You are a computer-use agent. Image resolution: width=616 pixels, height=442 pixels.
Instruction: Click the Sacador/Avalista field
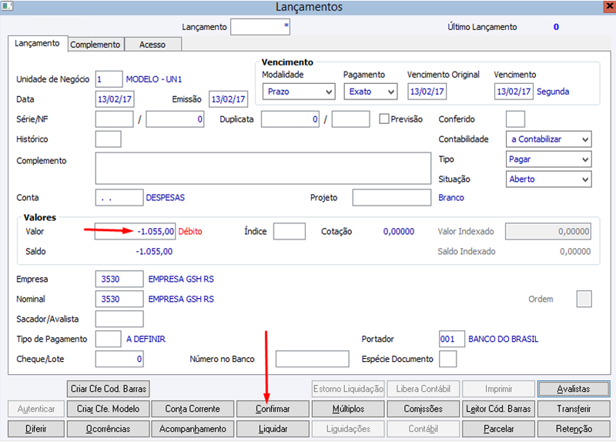pos(119,319)
